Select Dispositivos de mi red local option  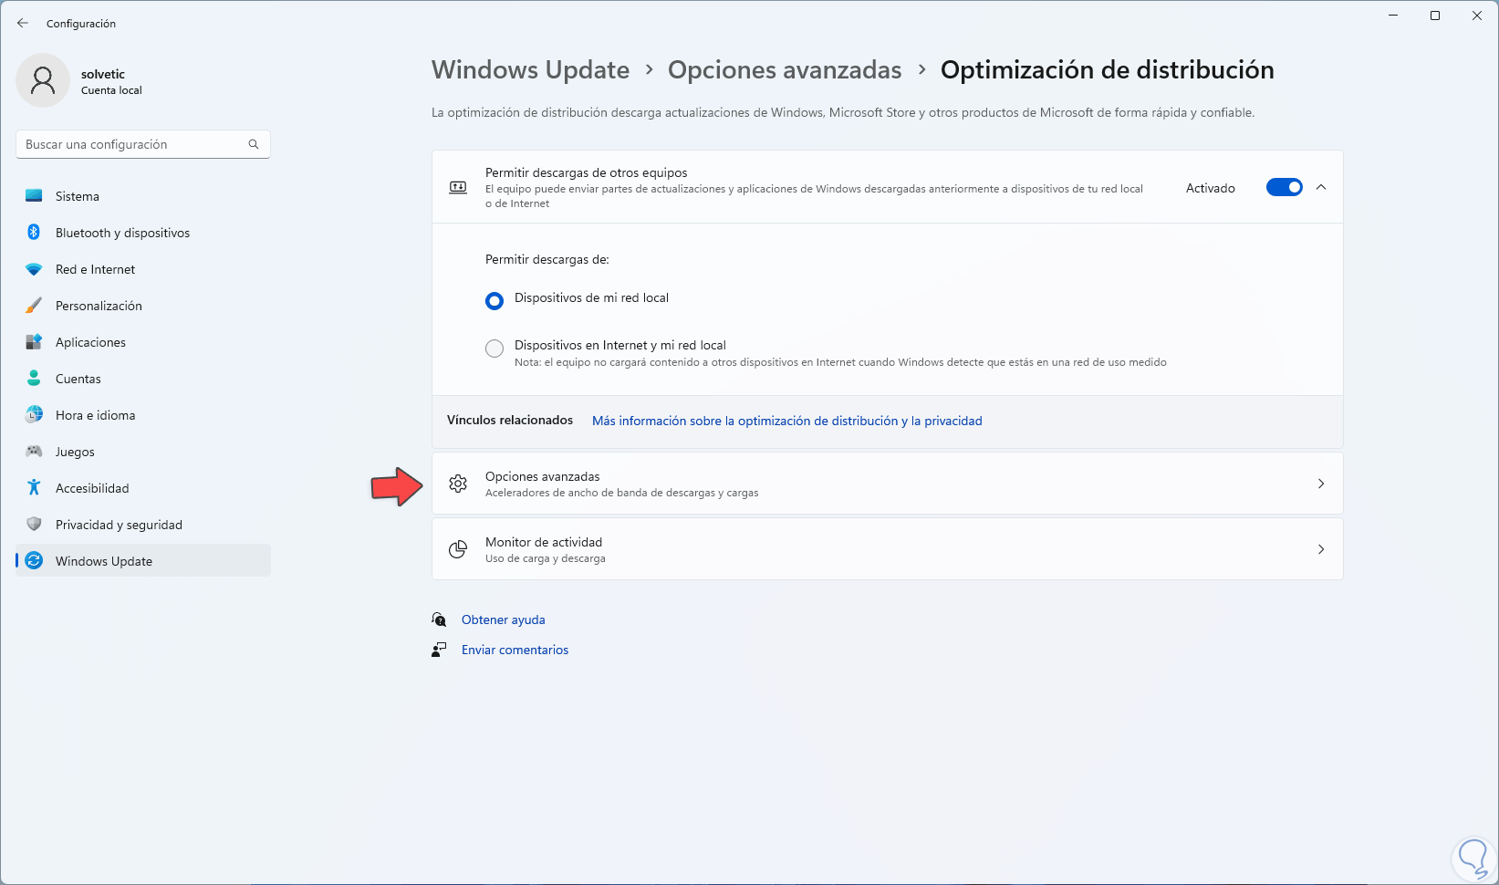coord(494,301)
